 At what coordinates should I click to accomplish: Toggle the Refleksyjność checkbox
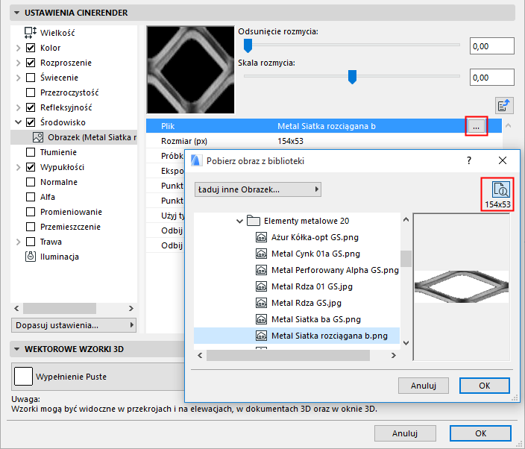point(31,107)
